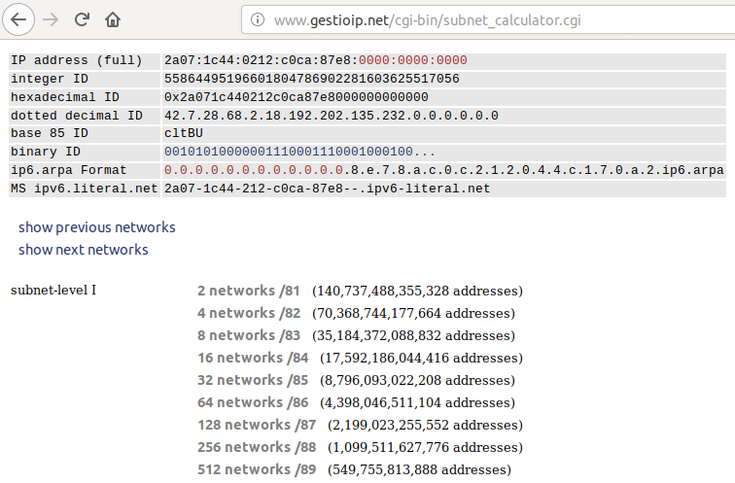Click the ip6.arpa Format value text
735x483 pixels.
443,170
